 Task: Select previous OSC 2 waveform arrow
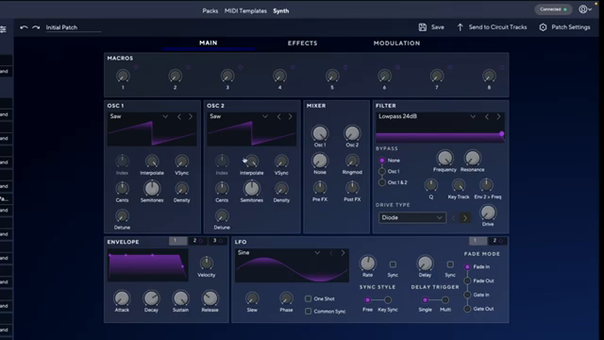point(279,116)
